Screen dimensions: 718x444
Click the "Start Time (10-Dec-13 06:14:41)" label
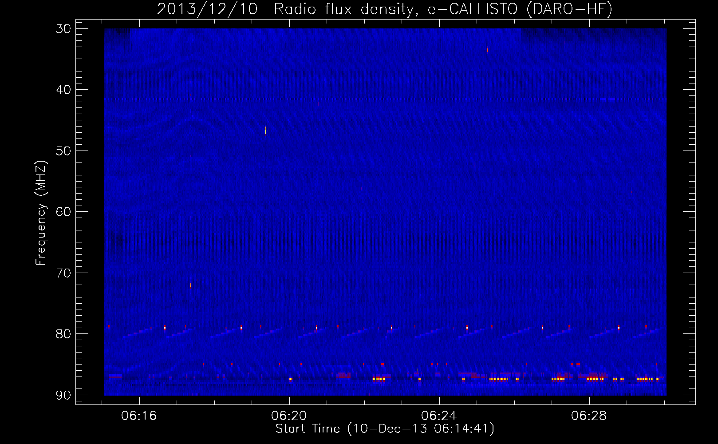385,429
